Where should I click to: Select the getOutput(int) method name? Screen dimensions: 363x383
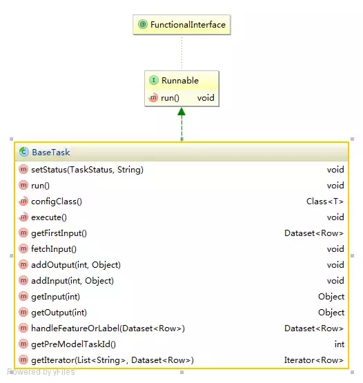(x=59, y=313)
